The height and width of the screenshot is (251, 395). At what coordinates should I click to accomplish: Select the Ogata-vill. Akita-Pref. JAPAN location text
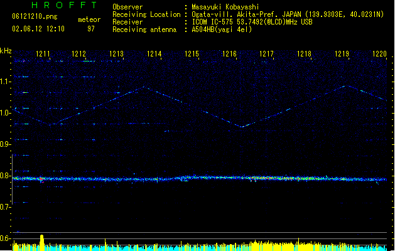[247, 14]
